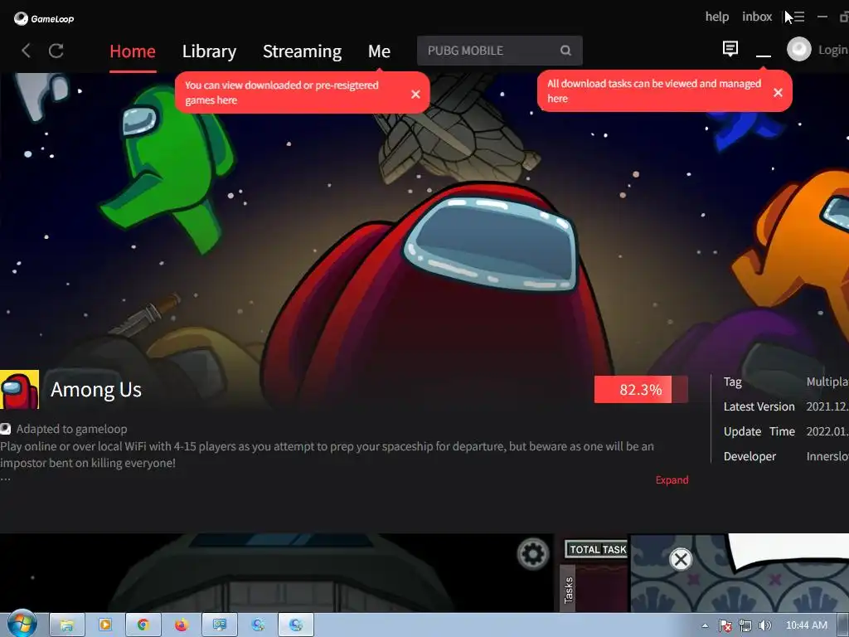Go back with the back arrow
849x637 pixels.
pos(26,51)
